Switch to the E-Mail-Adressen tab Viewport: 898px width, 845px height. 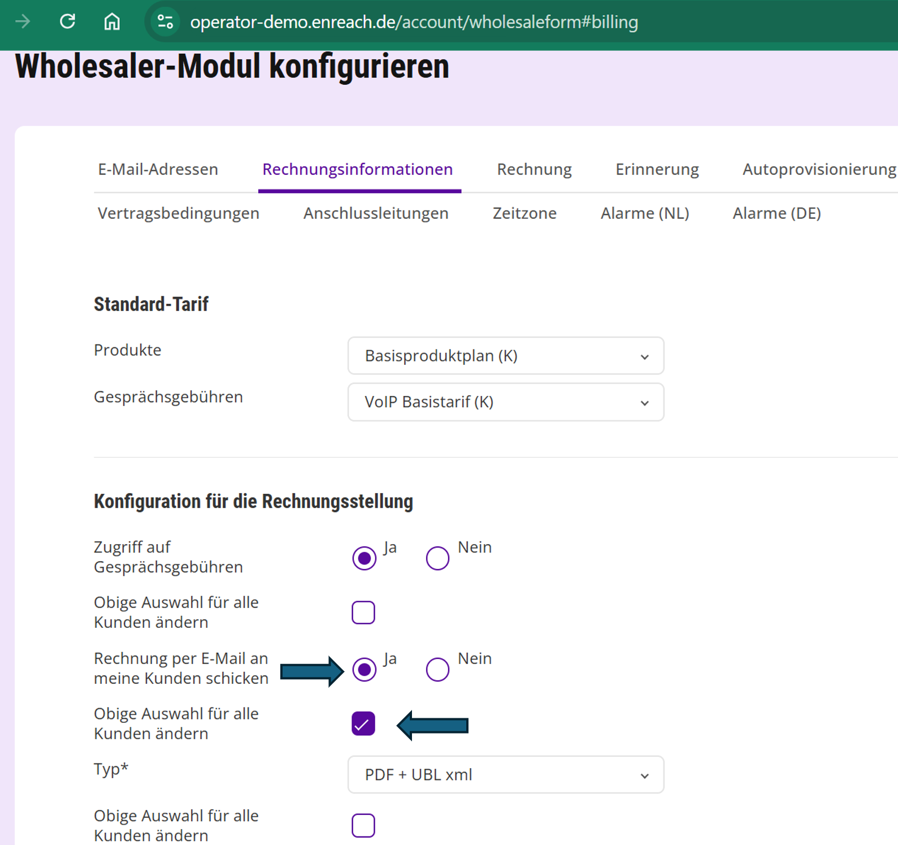[x=158, y=169]
